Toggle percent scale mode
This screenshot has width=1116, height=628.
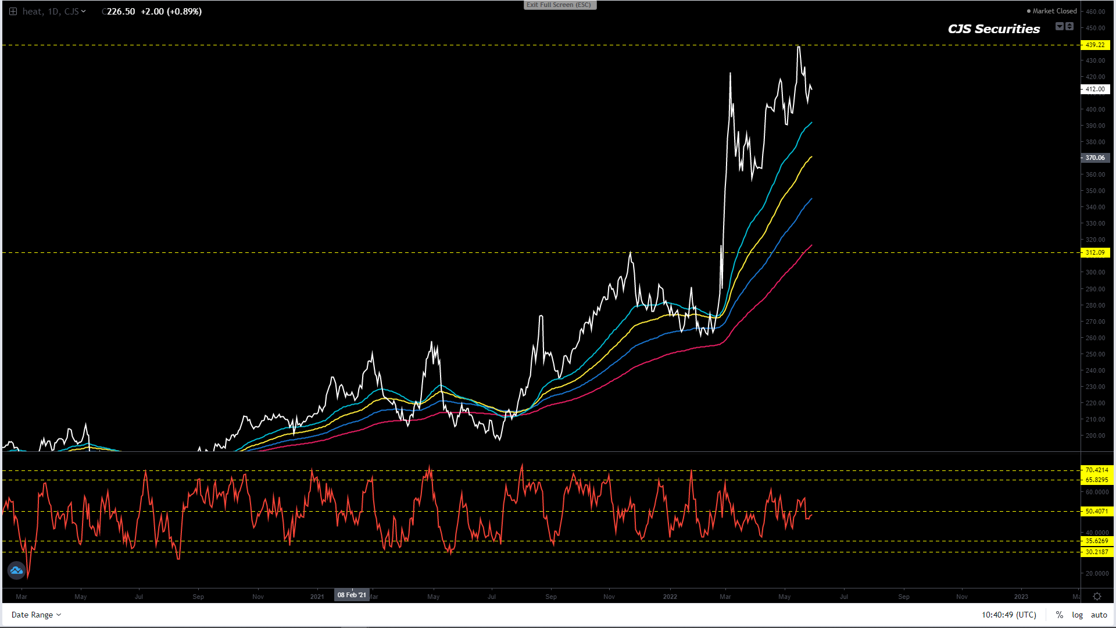click(x=1060, y=615)
